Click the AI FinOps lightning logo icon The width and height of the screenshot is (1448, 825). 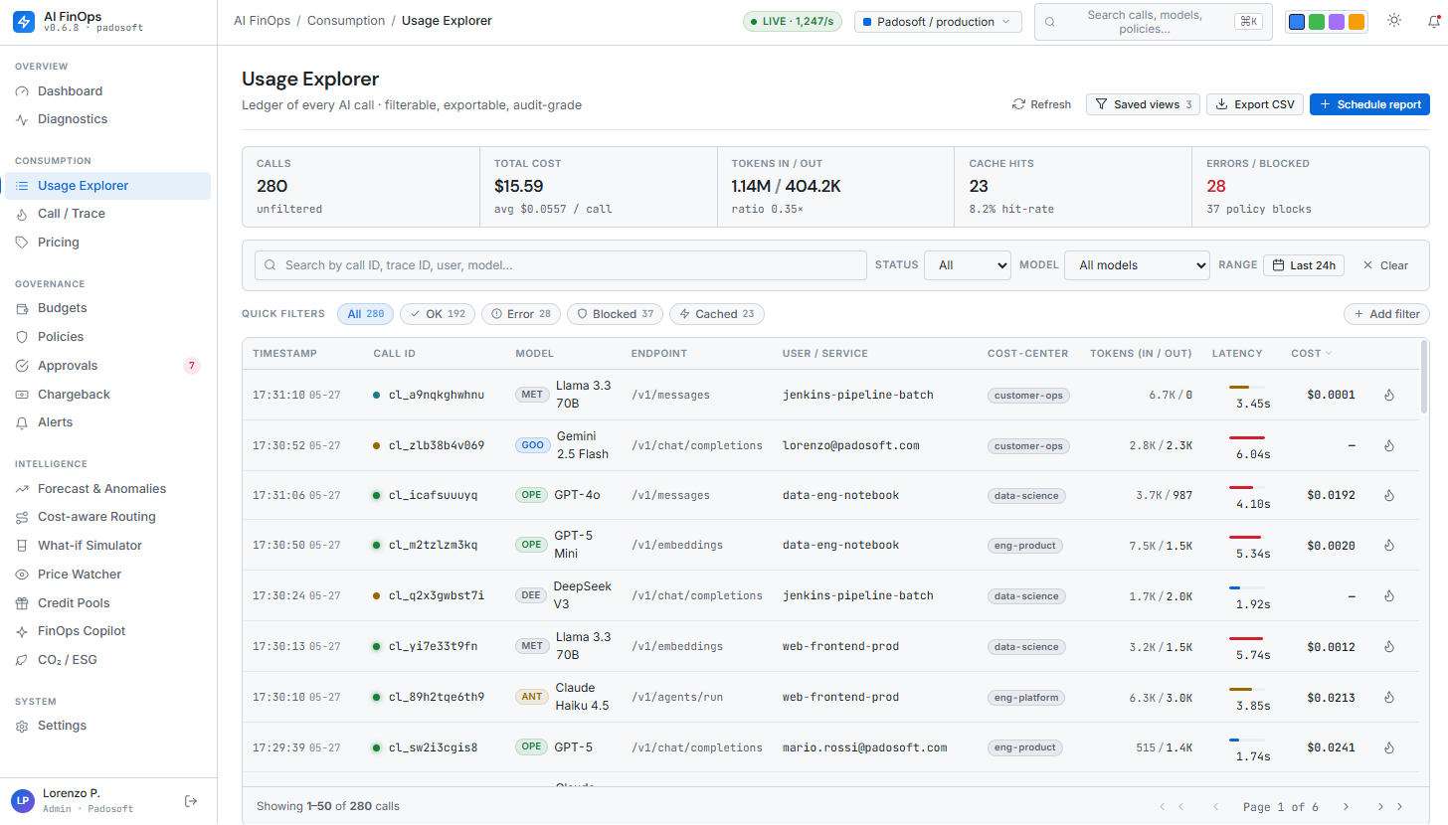click(24, 22)
